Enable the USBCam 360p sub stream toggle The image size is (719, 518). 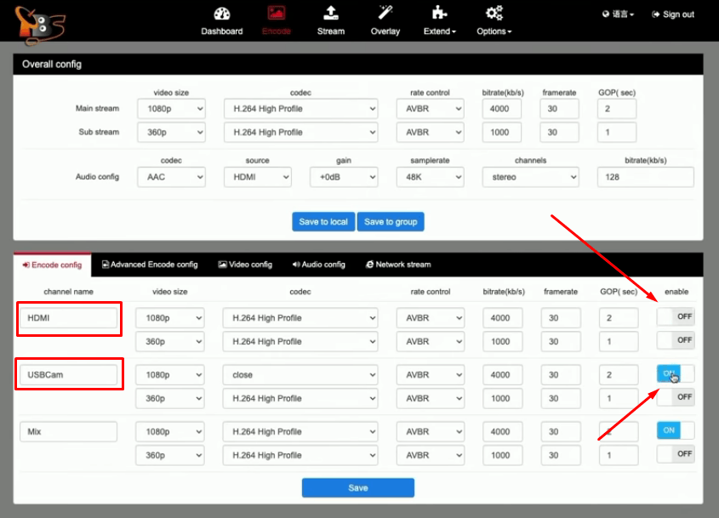point(676,397)
